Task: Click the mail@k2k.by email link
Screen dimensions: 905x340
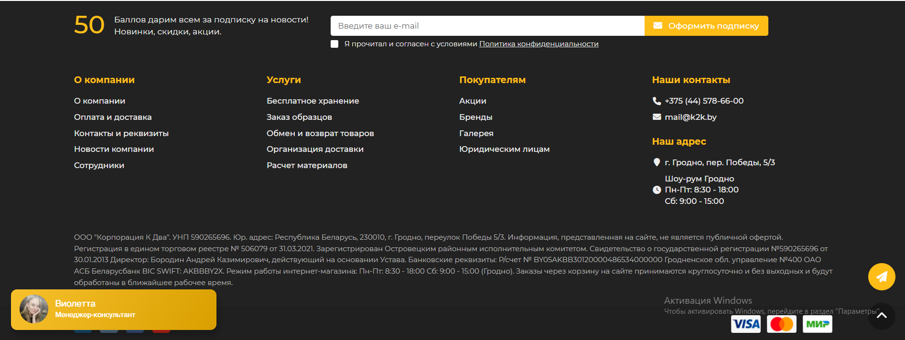Action: click(690, 117)
